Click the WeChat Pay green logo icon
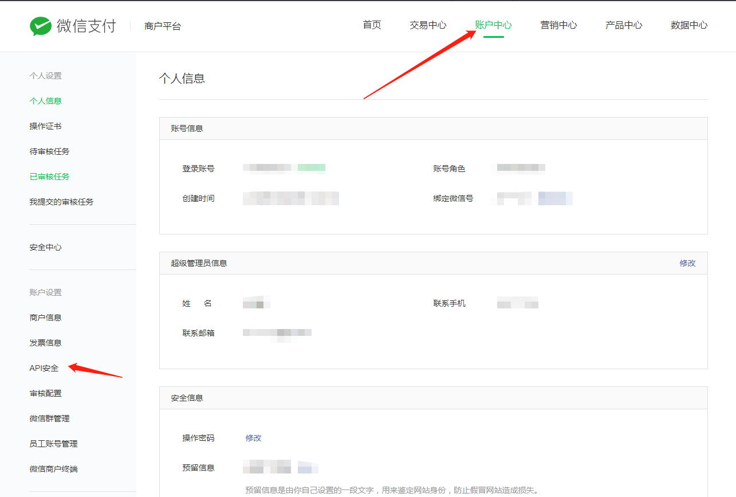The image size is (736, 497). tap(38, 25)
